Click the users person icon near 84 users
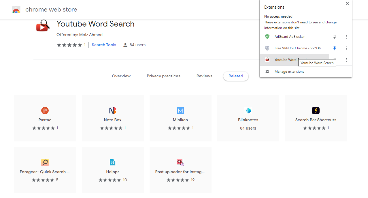The width and height of the screenshot is (368, 198). coord(125,45)
